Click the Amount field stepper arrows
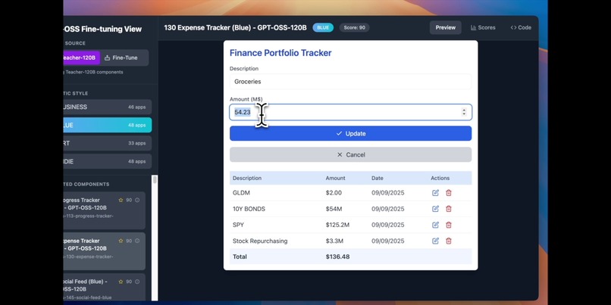611x305 pixels. [464, 112]
